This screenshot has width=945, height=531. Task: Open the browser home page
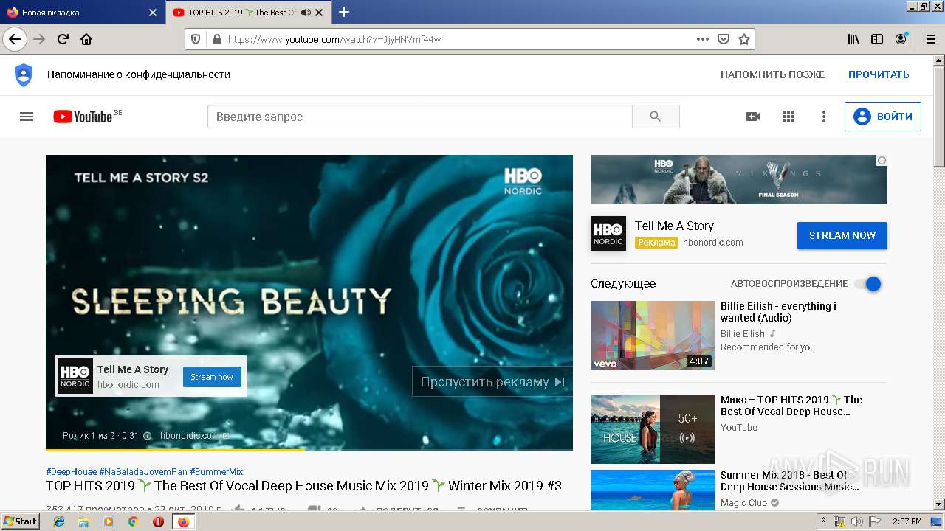tap(86, 39)
